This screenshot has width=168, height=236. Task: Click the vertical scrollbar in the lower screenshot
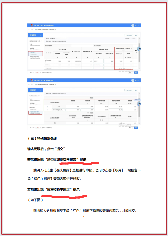pyautogui.click(x=139, y=108)
